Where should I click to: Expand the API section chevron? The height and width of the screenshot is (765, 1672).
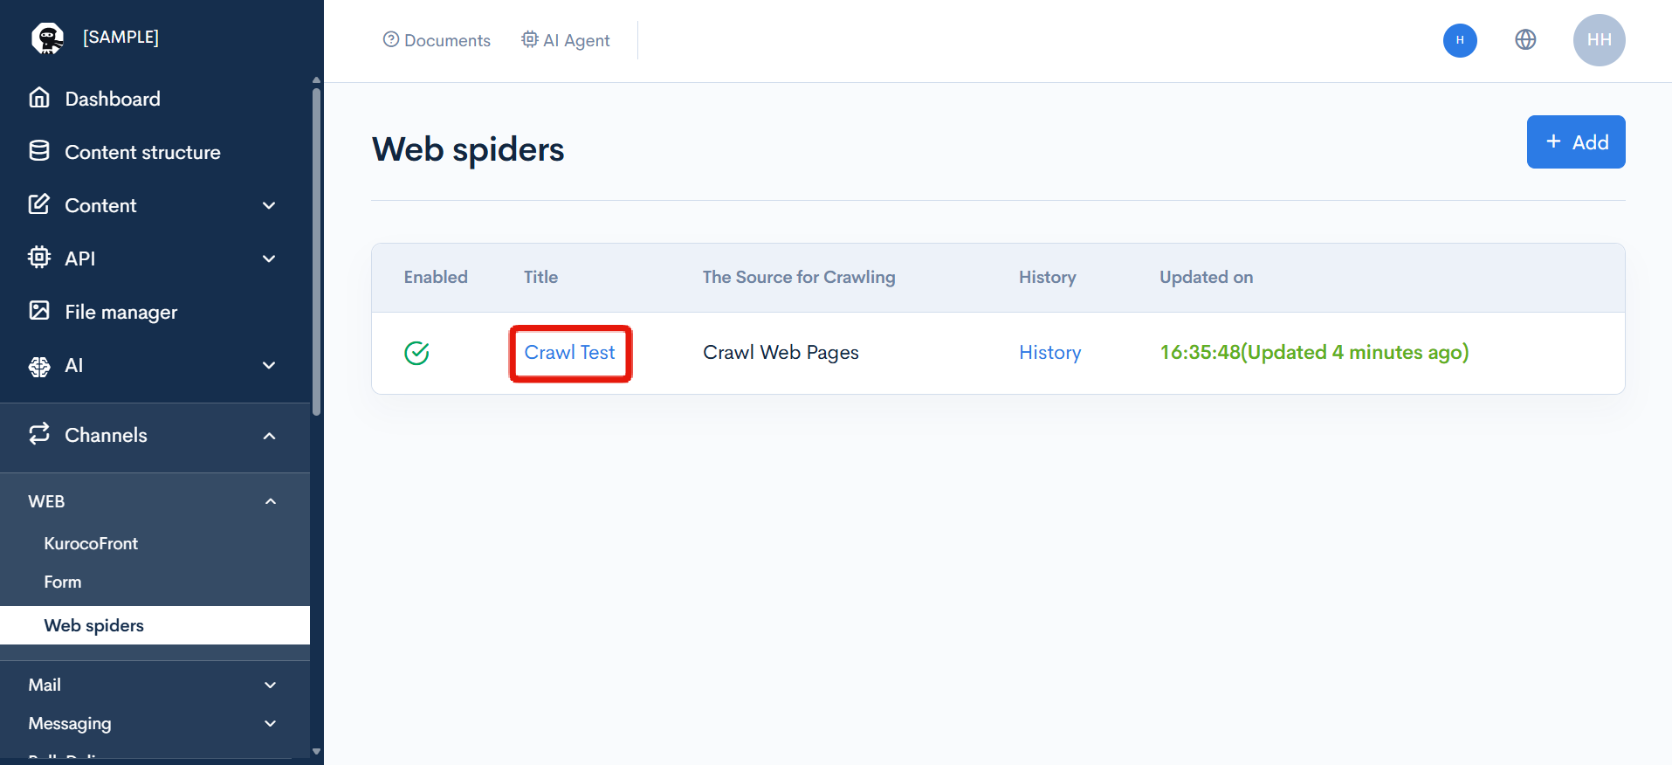[269, 258]
